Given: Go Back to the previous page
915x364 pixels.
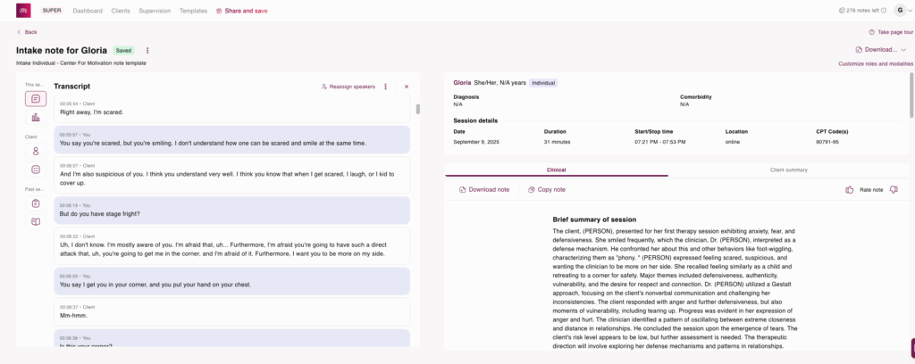Looking at the screenshot, I should pyautogui.click(x=27, y=31).
